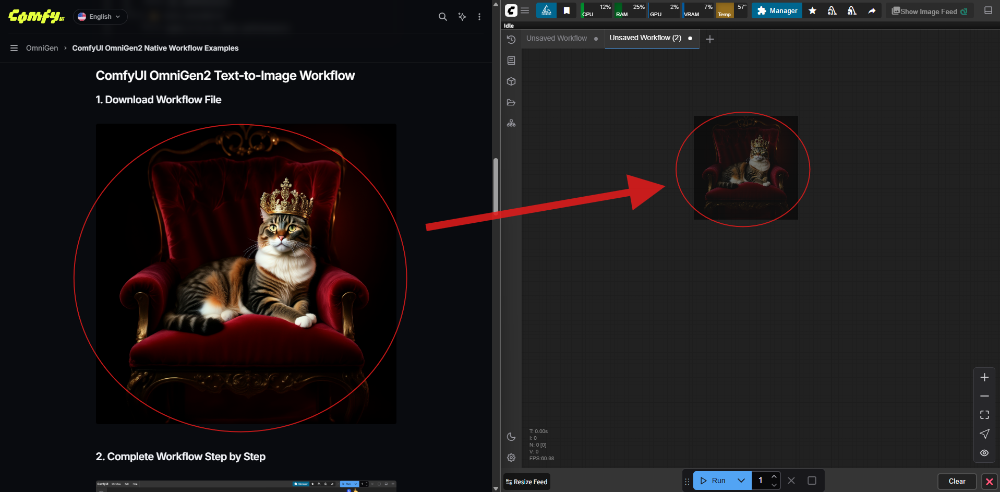Decrease batch count with down arrow
1000x492 pixels.
tap(774, 485)
